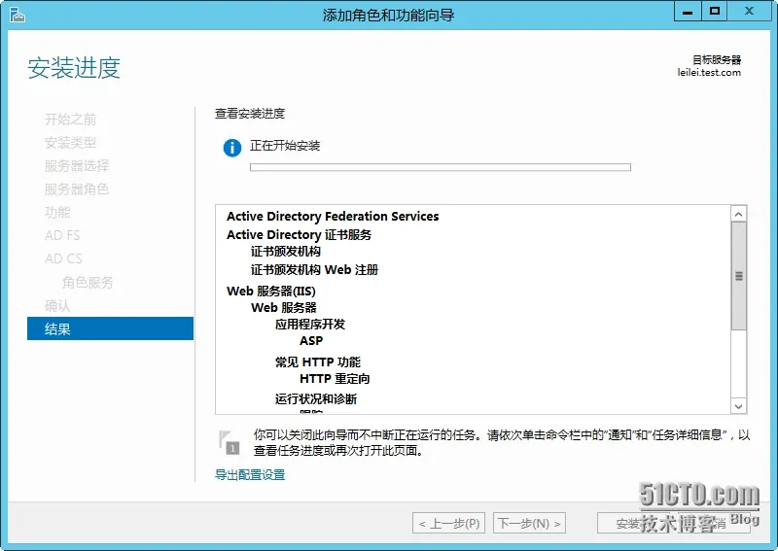Click Active Directory Federation Services entry
This screenshot has height=551, width=778.
point(333,217)
